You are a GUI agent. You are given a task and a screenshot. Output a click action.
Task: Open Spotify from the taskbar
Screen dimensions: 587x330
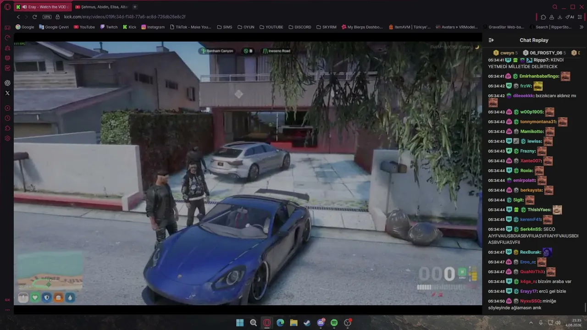[334, 323]
